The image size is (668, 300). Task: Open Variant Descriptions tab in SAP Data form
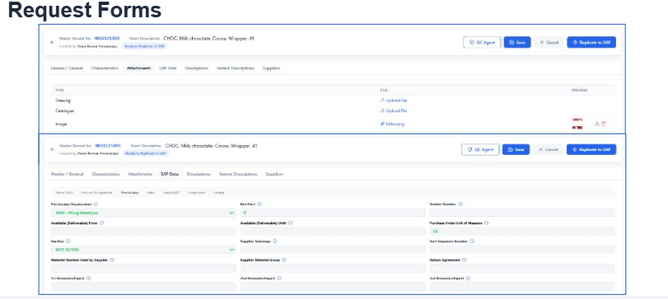[x=238, y=174]
